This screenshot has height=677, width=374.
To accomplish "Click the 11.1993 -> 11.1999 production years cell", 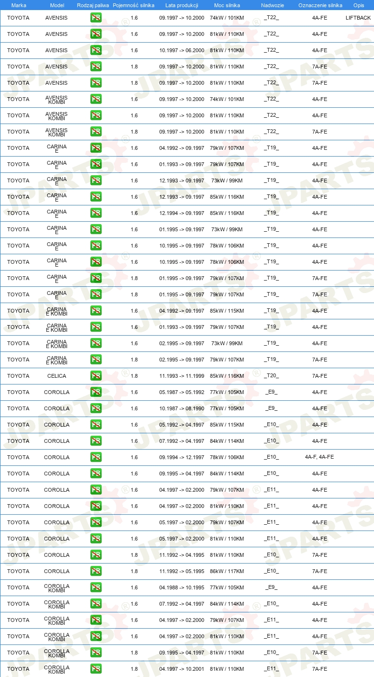I will pyautogui.click(x=182, y=376).
